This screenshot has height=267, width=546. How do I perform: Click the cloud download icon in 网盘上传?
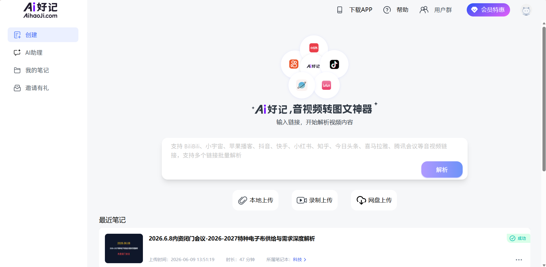point(361,200)
